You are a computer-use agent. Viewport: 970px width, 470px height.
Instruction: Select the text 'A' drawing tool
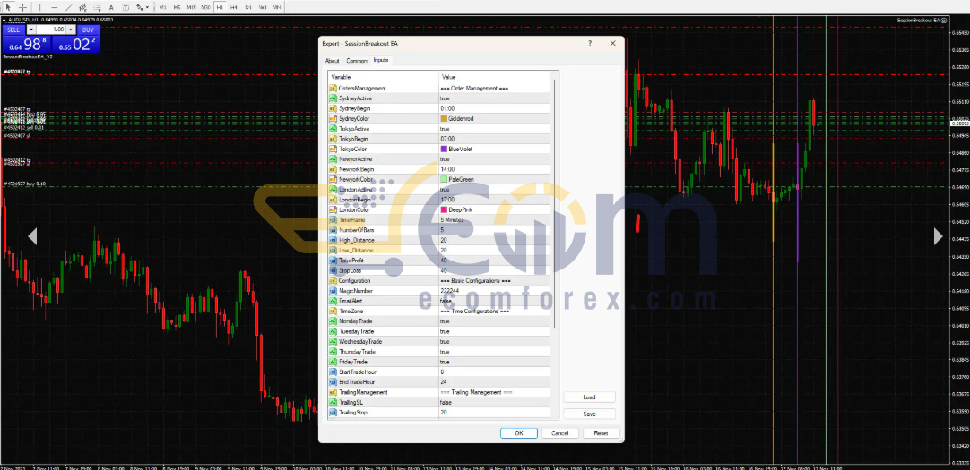[x=111, y=7]
